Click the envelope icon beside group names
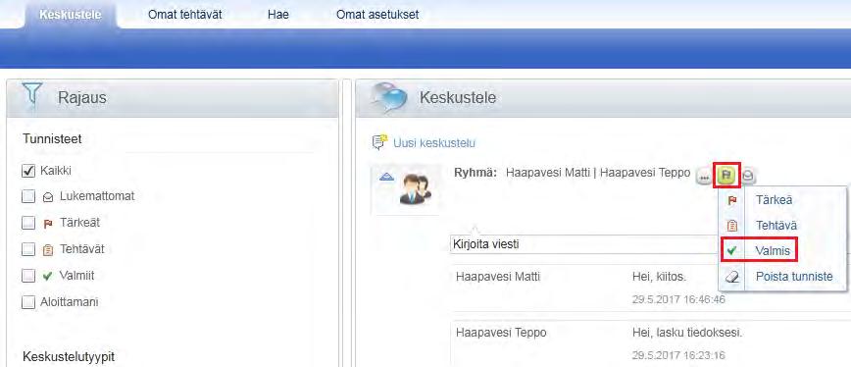The image size is (851, 367). coord(748,176)
